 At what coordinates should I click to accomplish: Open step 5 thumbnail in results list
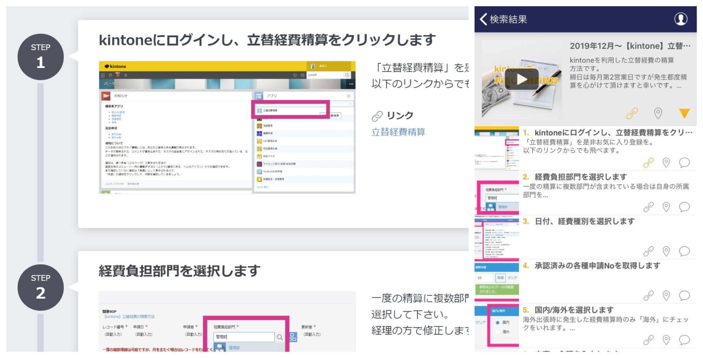coord(496,325)
